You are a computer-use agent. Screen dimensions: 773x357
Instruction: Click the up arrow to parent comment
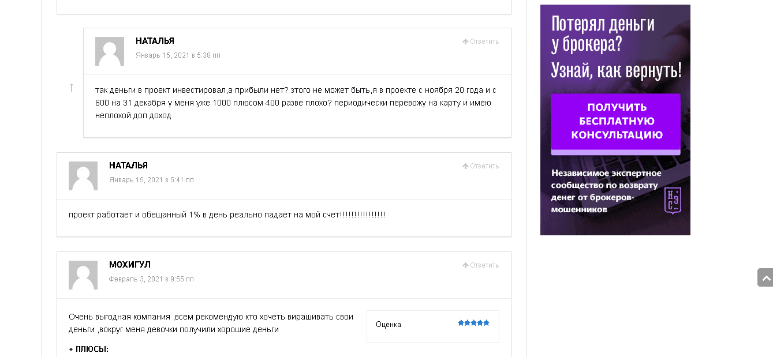coord(72,88)
